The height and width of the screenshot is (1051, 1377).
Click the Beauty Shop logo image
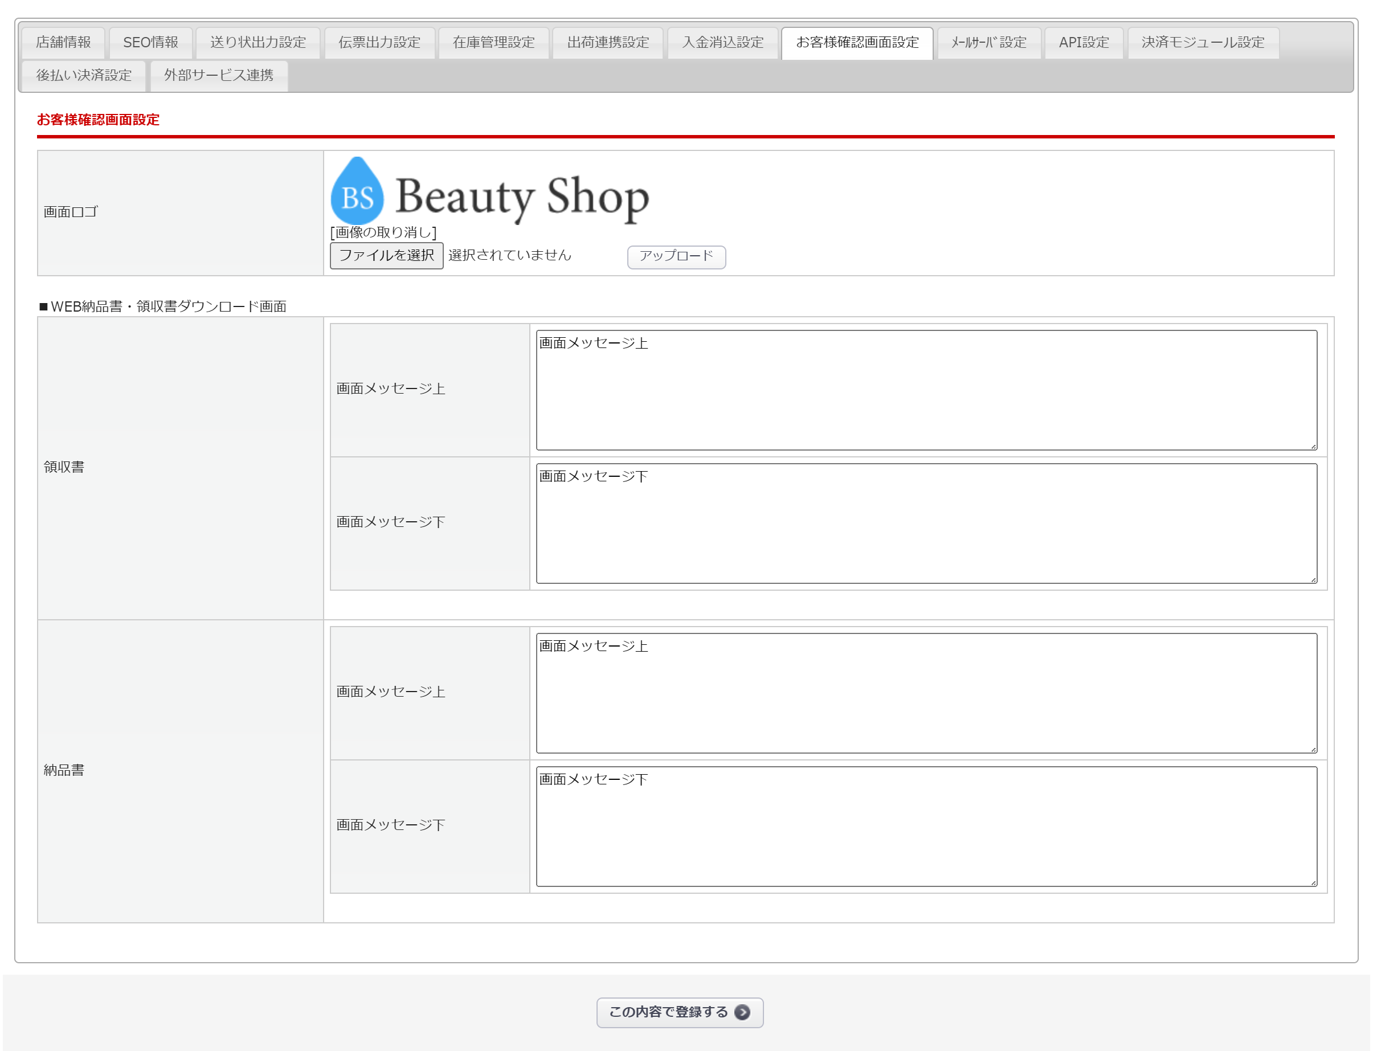pyautogui.click(x=490, y=191)
